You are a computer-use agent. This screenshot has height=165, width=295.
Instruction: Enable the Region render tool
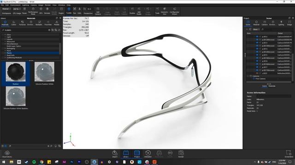[61, 11]
